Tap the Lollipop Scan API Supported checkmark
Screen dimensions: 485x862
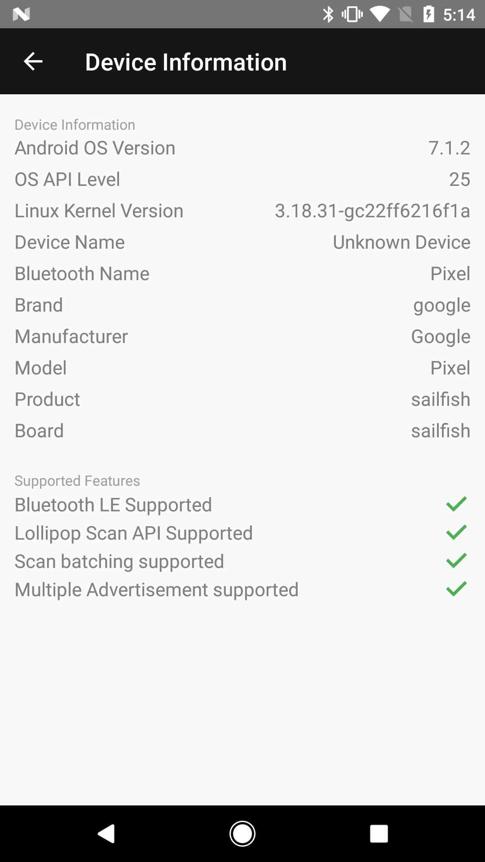pyautogui.click(x=456, y=532)
